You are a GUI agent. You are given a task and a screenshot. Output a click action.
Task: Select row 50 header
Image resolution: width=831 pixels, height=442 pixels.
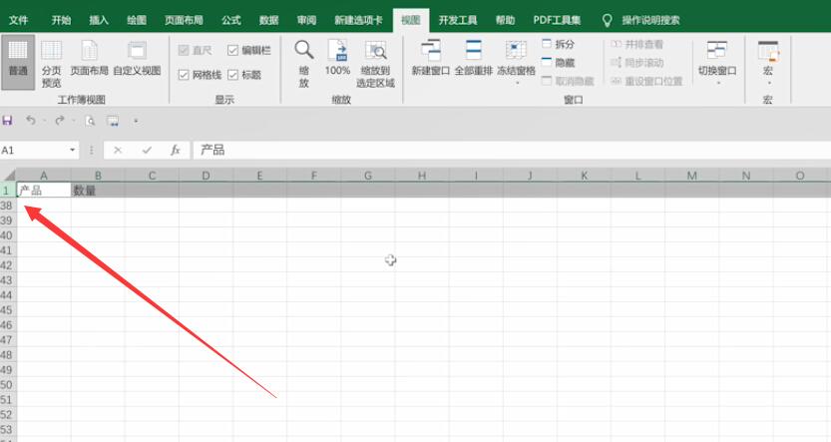point(7,384)
